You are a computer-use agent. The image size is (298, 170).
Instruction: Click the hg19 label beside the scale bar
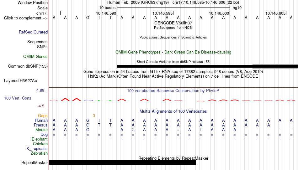coord(237,8)
